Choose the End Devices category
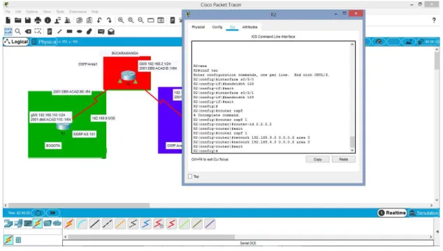443x251 pixels. point(18,223)
